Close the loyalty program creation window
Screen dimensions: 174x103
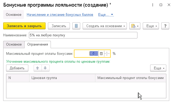(x=169, y=5)
